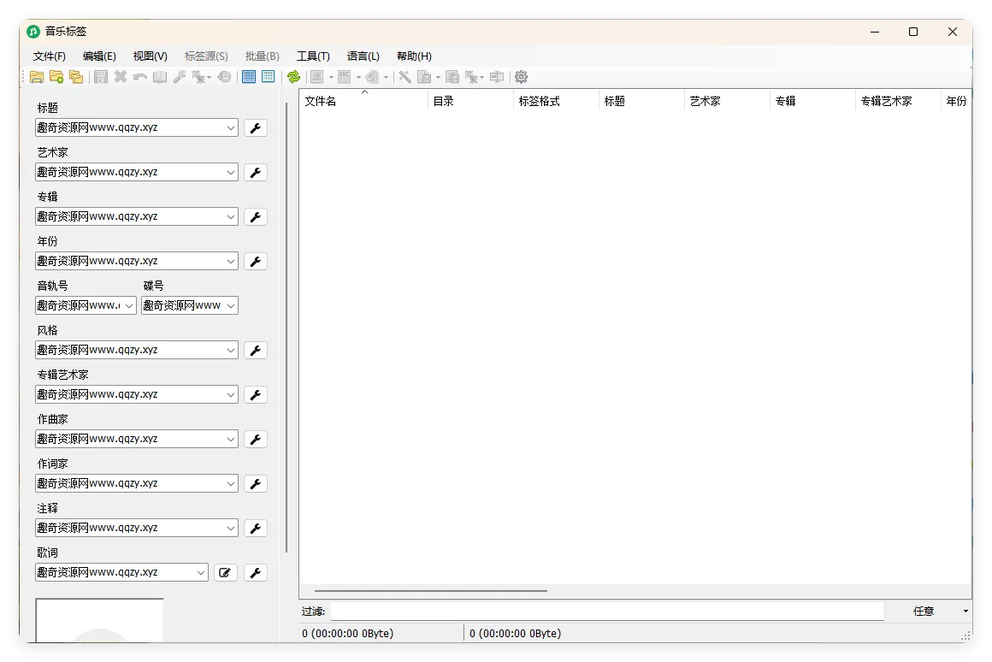Expand the 年份 combo box
This screenshot has width=992, height=662.
pos(231,261)
